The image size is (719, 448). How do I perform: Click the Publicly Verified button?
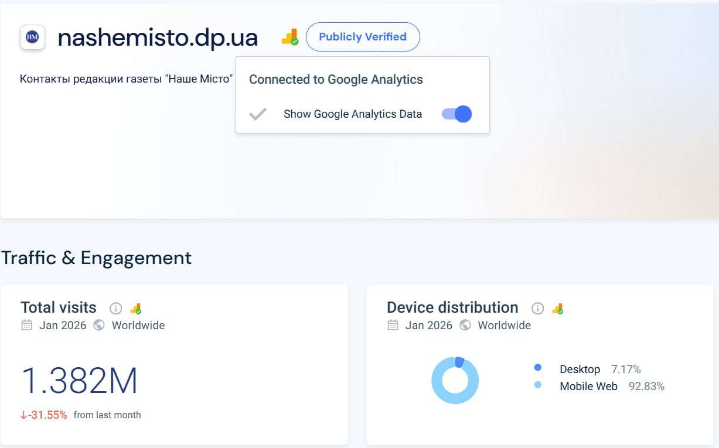(x=363, y=37)
